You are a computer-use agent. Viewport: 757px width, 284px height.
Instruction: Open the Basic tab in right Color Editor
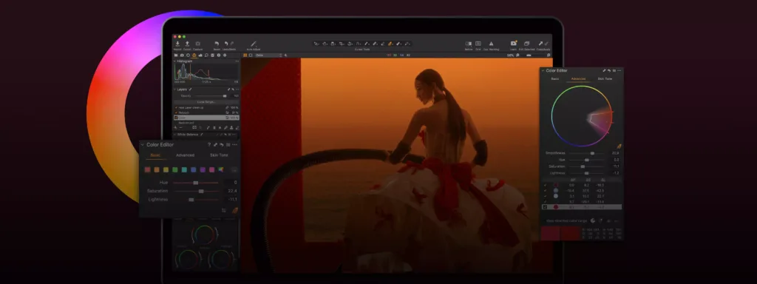click(x=555, y=78)
